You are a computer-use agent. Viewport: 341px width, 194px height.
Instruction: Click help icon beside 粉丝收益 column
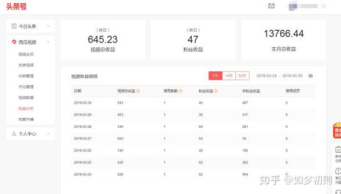point(216,91)
